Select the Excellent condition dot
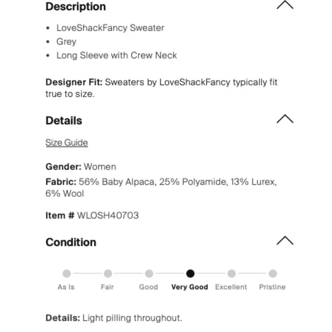Image resolution: width=332 pixels, height=332 pixels. 231,274
